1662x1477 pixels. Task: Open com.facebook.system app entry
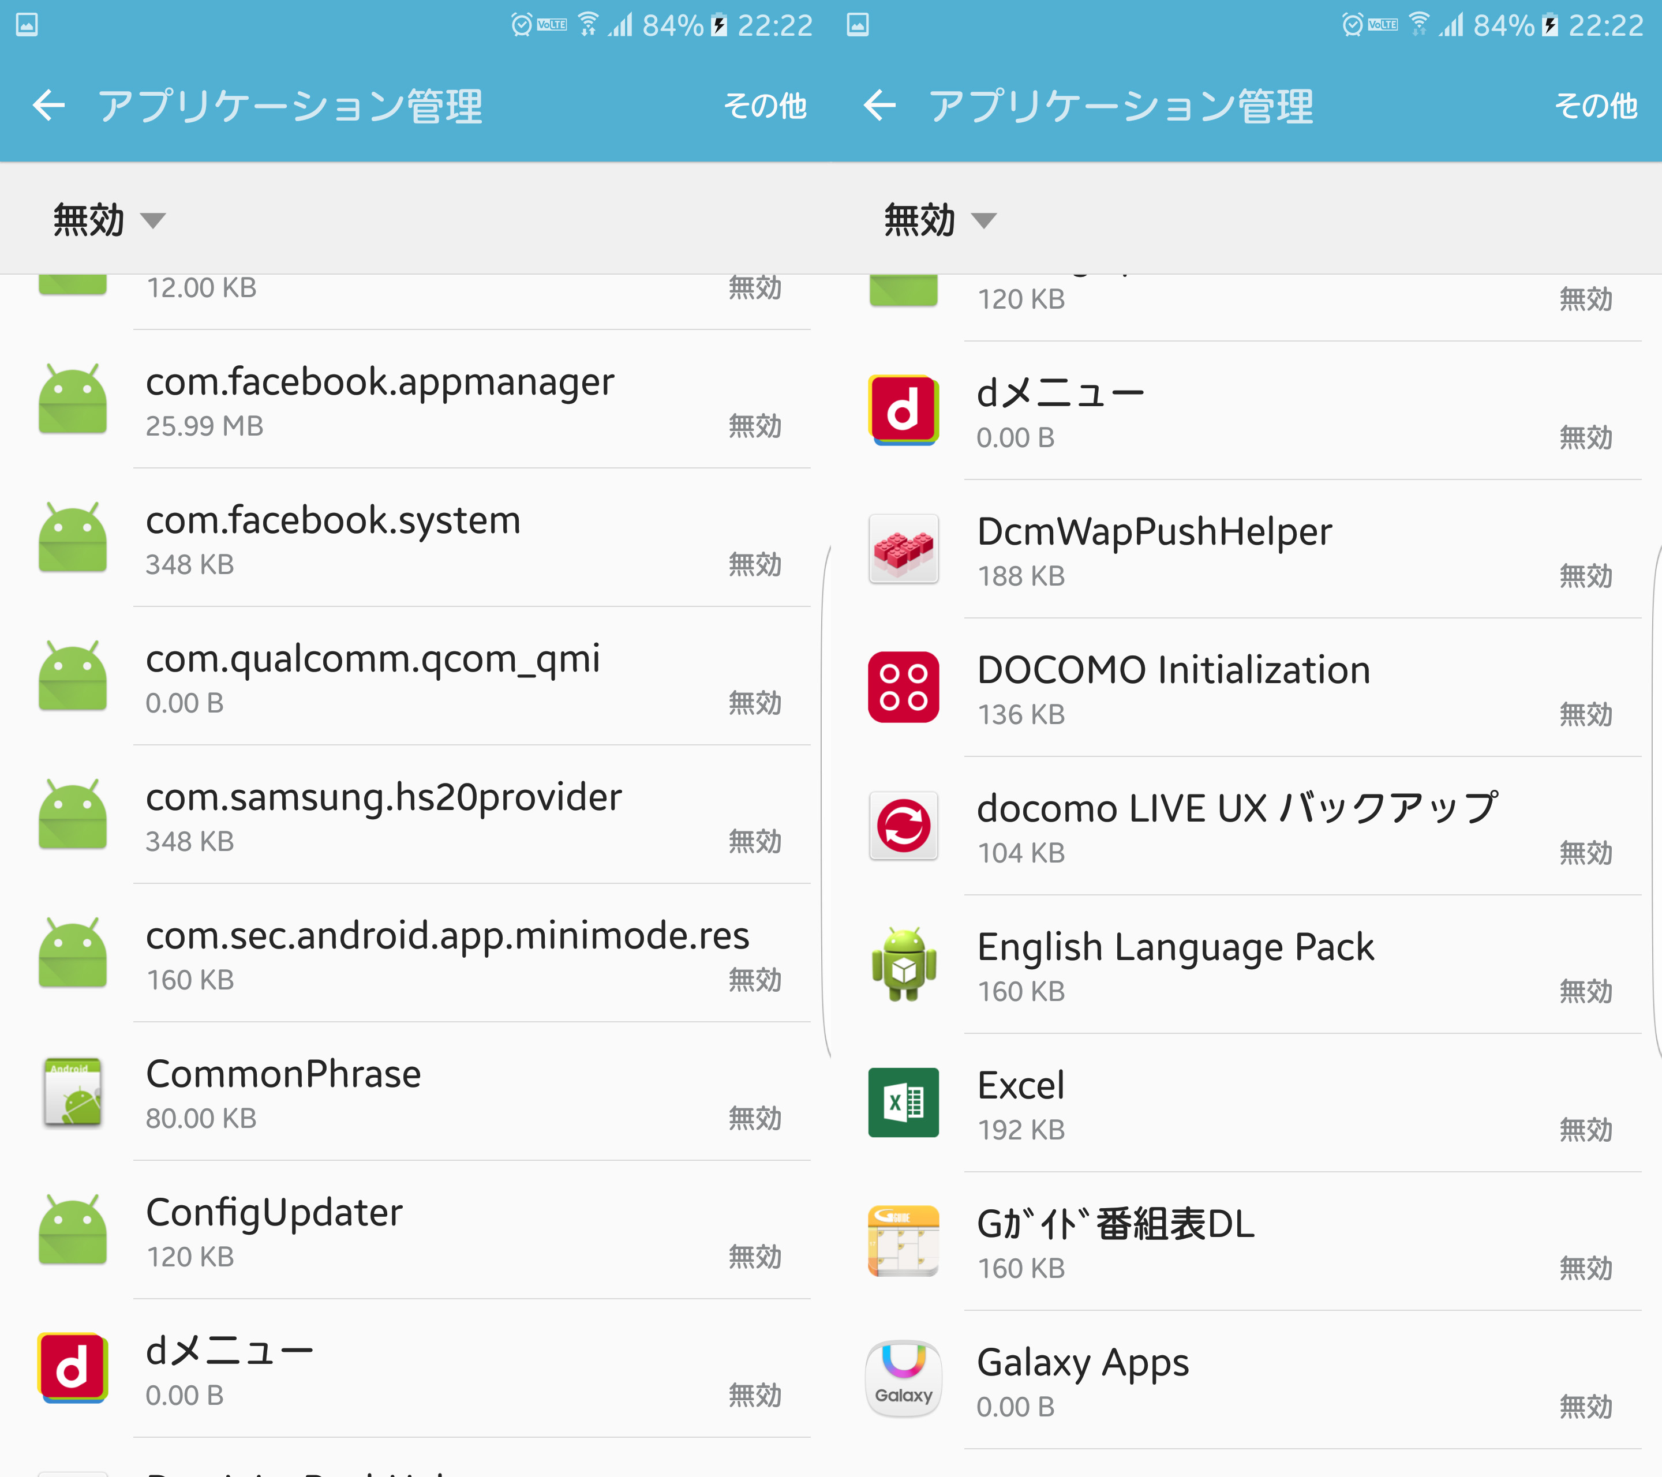click(x=415, y=537)
